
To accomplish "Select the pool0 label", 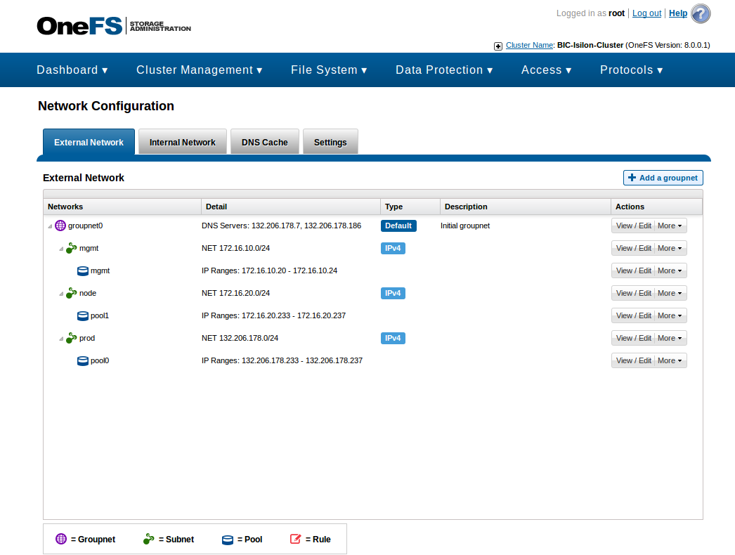I will (100, 360).
